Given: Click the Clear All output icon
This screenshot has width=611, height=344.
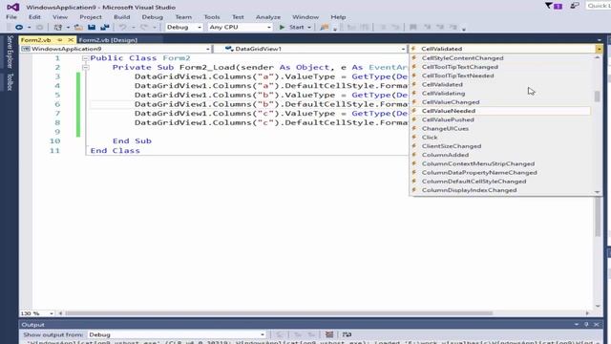Looking at the screenshot, I should pyautogui.click(x=329, y=334).
